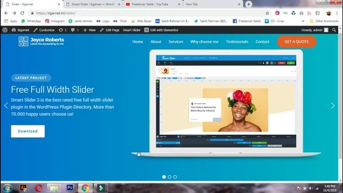Show the previous slide with left arrow
The image size is (343, 193).
(x=6, y=106)
